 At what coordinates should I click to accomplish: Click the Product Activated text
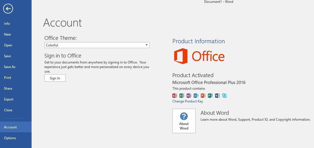pos(193,75)
